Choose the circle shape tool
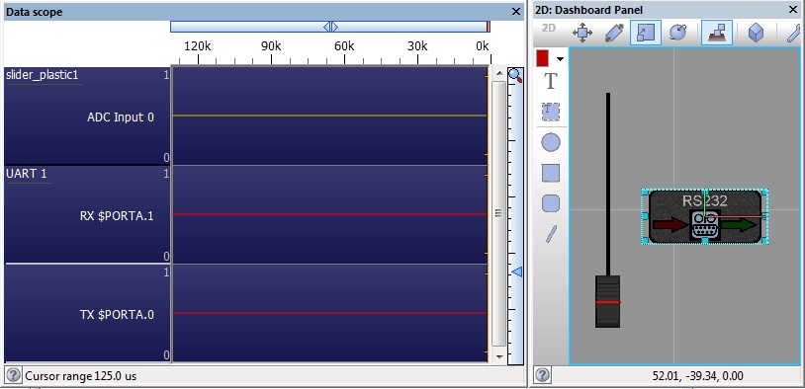Image resolution: width=805 pixels, height=389 pixels. [551, 142]
